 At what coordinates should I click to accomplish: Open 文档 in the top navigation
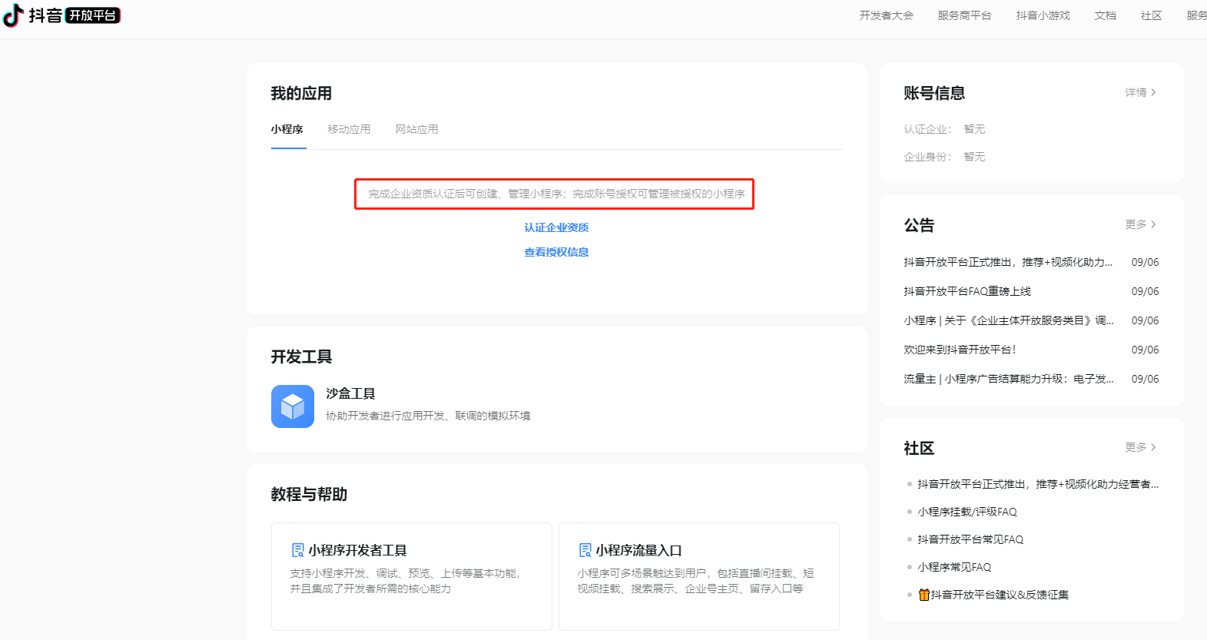pyautogui.click(x=1105, y=15)
